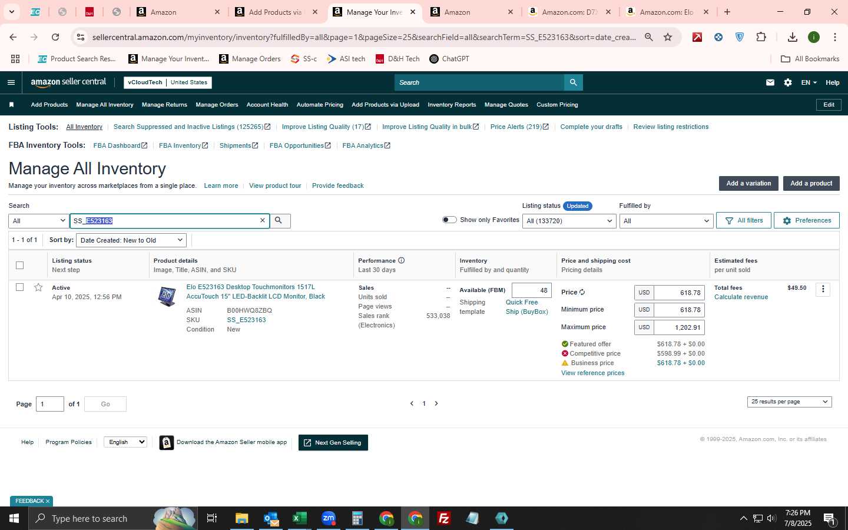This screenshot has height=530, width=848.
Task: Click the Amazon Seller Central logo
Action: (x=68, y=82)
